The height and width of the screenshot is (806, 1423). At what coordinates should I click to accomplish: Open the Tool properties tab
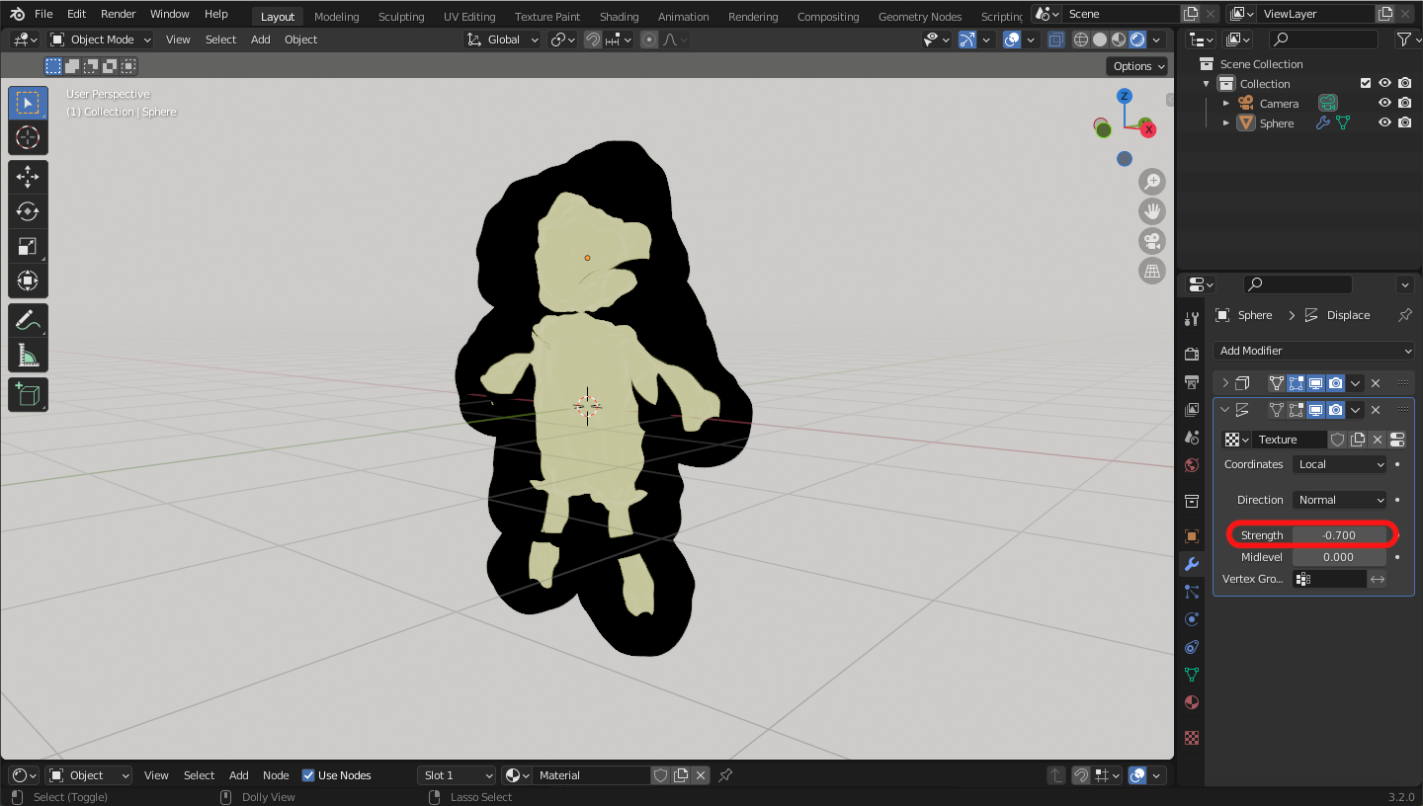coord(1192,319)
